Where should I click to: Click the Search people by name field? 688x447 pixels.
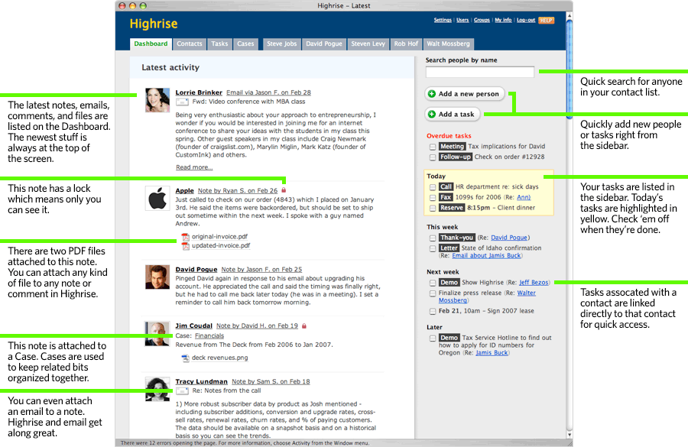480,72
